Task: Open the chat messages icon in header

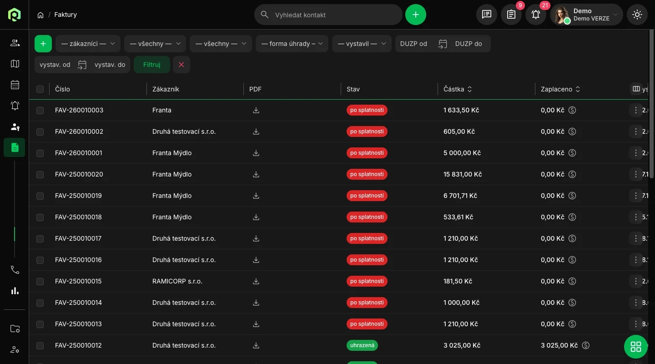Action: tap(487, 15)
